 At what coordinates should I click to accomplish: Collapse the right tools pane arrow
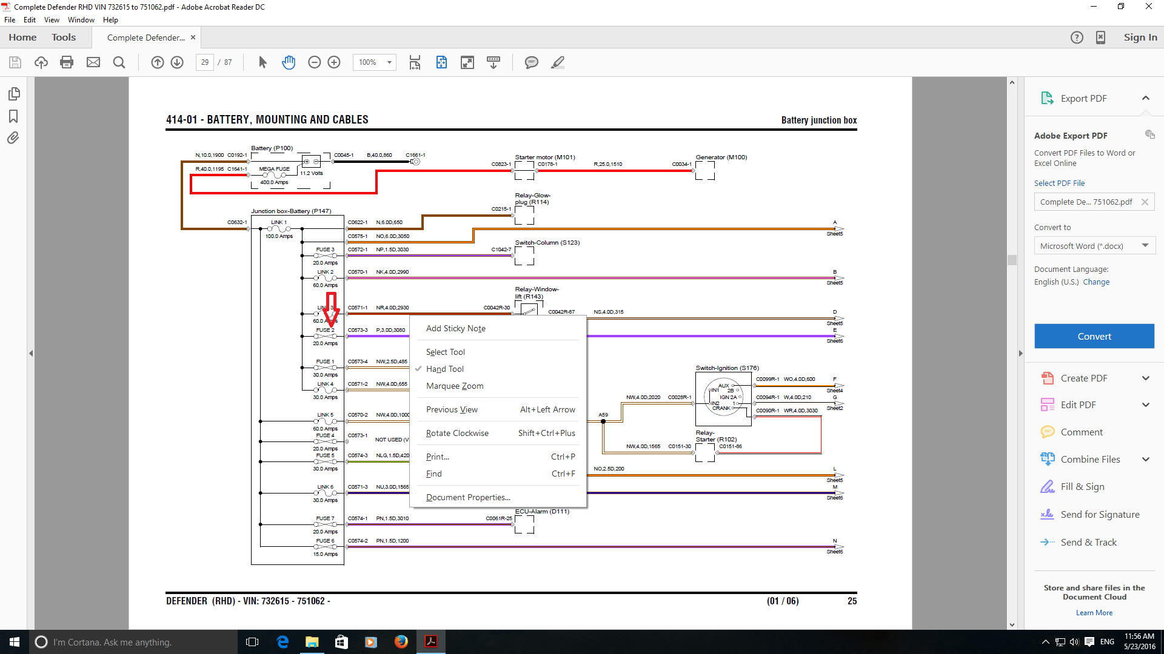(1020, 353)
